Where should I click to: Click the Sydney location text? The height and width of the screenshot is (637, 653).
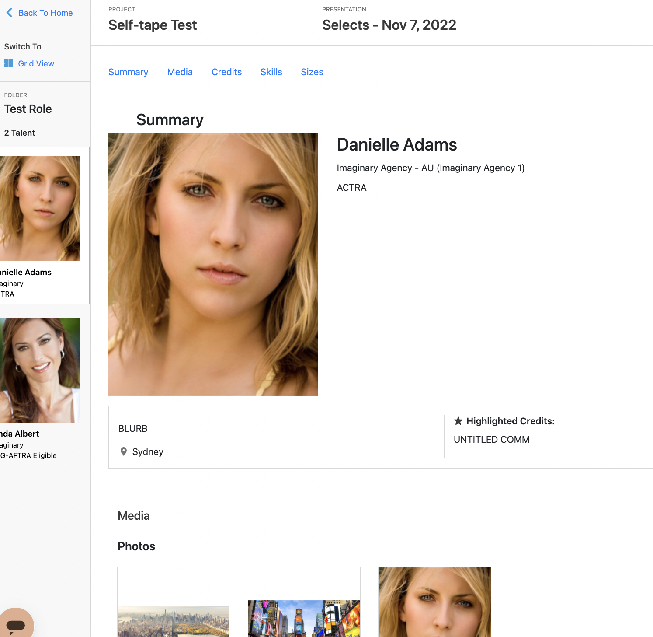148,452
